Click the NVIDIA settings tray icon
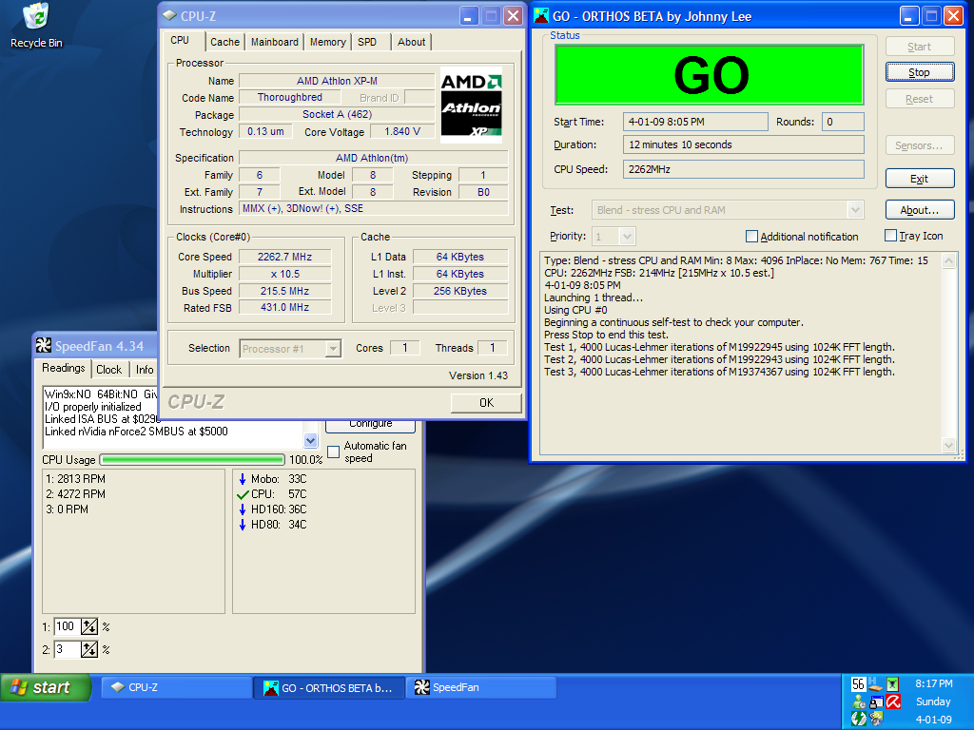 point(876,719)
